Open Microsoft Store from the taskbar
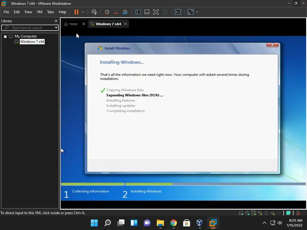 [x=186, y=223]
